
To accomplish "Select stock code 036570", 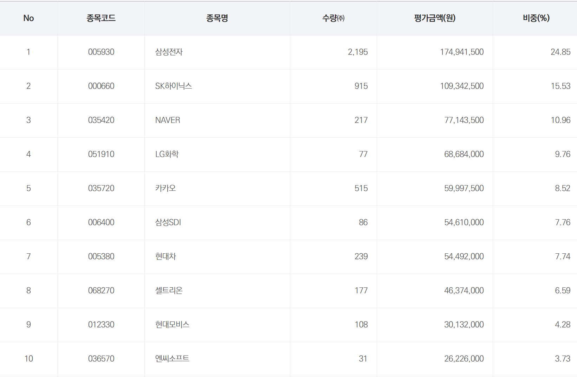I will [x=101, y=359].
